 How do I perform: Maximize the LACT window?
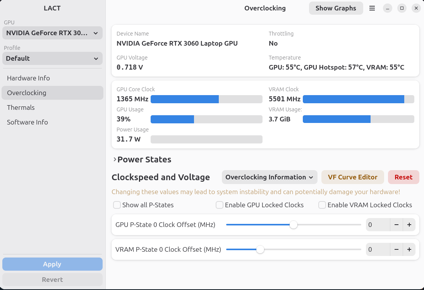[402, 9]
